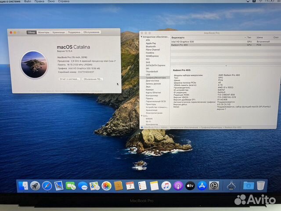
Task: Select Wi-Fi under Сеть
Action: click(148, 122)
